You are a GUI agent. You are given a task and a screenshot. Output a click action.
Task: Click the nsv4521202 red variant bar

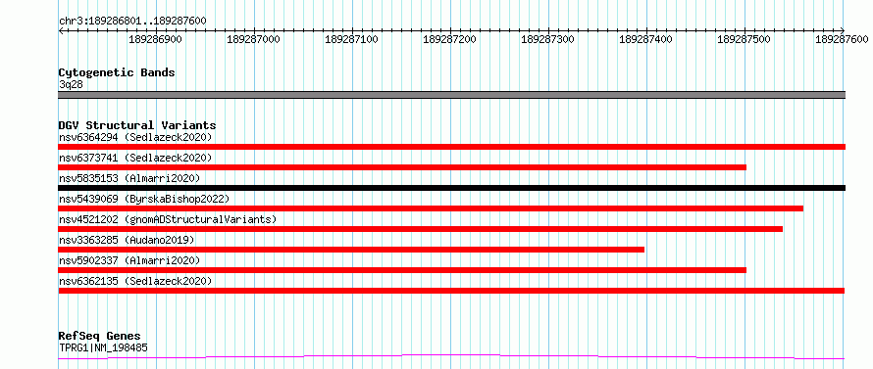click(421, 229)
